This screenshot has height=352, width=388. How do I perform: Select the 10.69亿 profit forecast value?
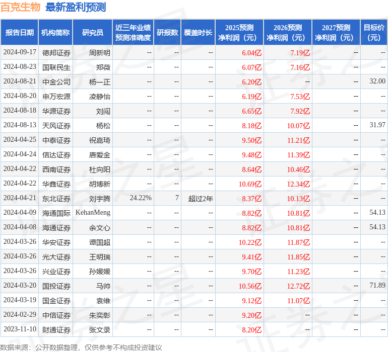tap(250, 184)
